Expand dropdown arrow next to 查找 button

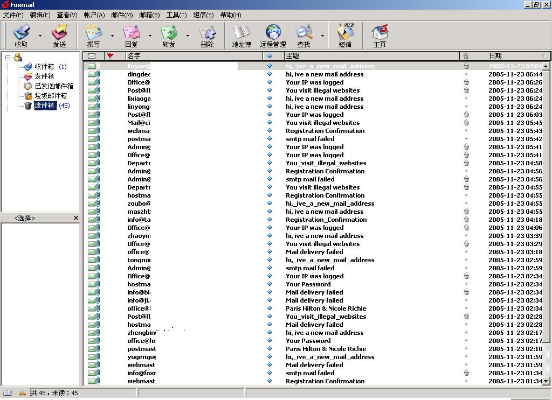pyautogui.click(x=322, y=36)
